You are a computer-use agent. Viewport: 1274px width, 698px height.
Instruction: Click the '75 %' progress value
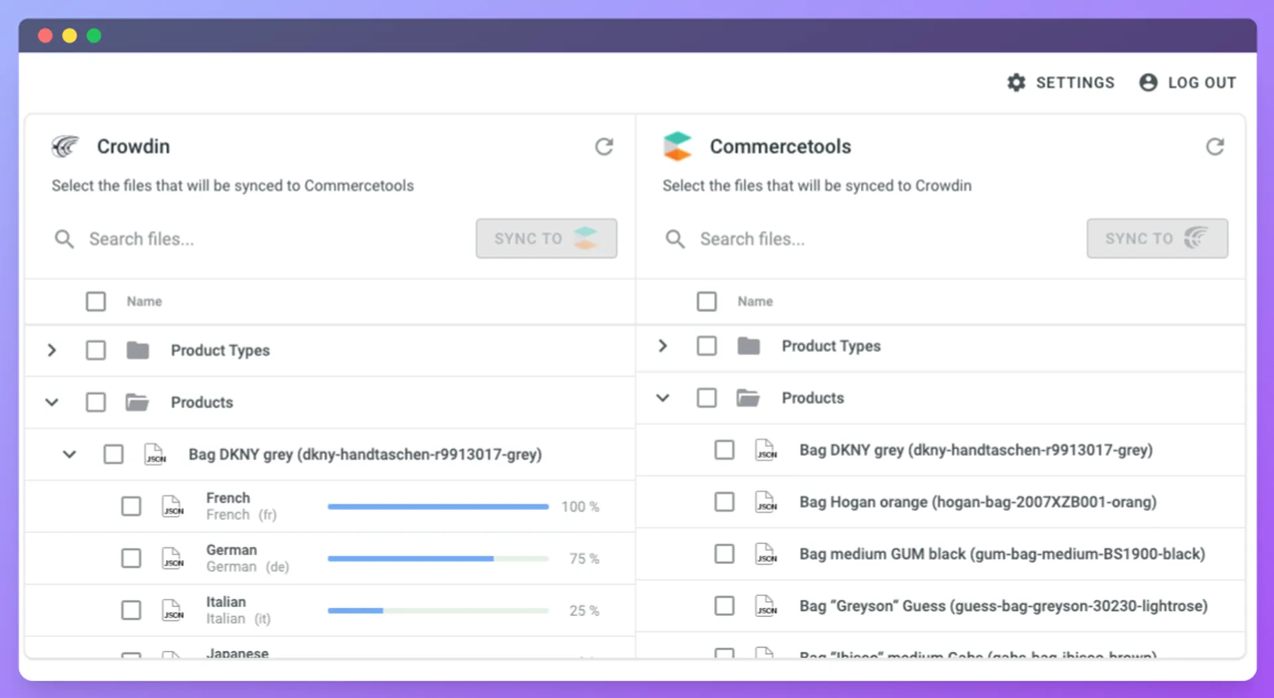[584, 559]
